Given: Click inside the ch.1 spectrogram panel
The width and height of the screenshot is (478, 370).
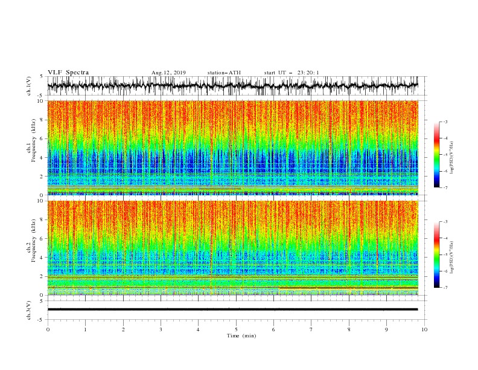Looking at the screenshot, I should pyautogui.click(x=232, y=148).
